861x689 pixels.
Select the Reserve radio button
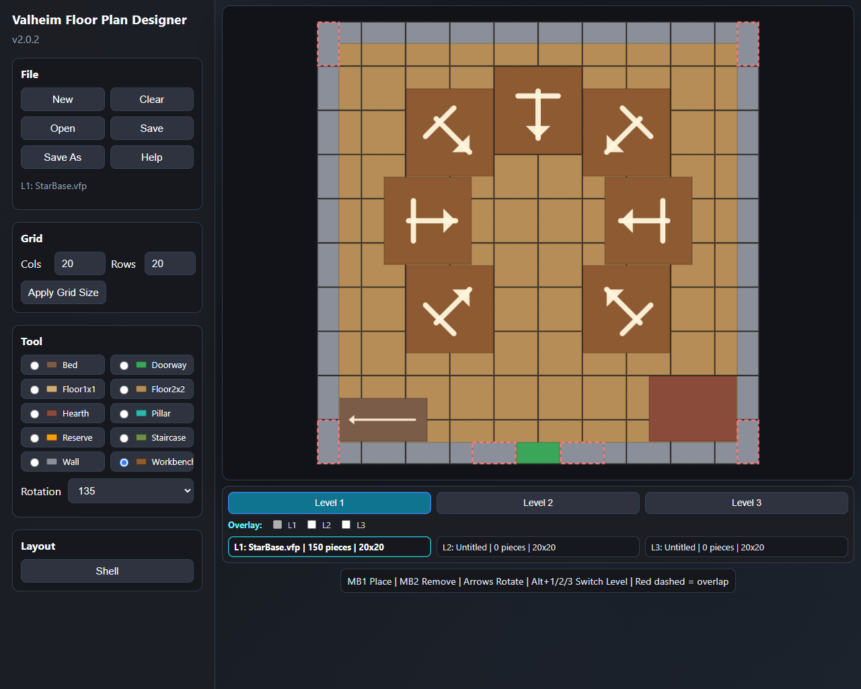tap(34, 438)
